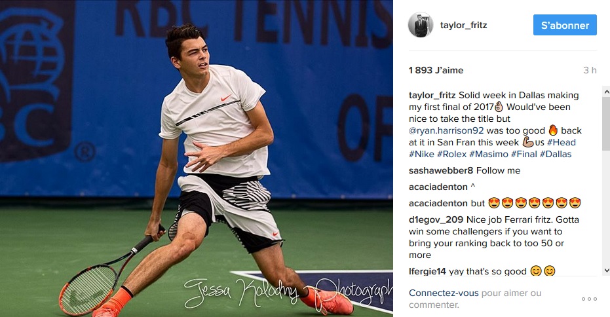Click the scrollbar down arrow in comments
Image resolution: width=610 pixels, height=317 pixels.
[x=606, y=270]
